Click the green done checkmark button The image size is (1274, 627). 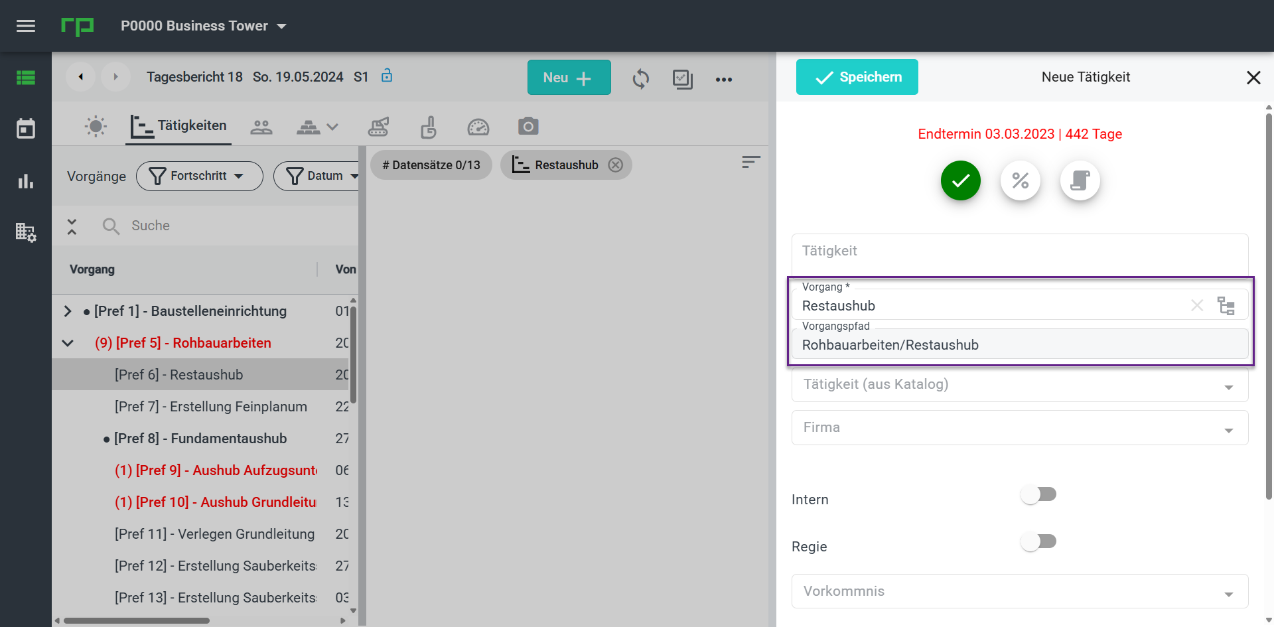point(961,180)
